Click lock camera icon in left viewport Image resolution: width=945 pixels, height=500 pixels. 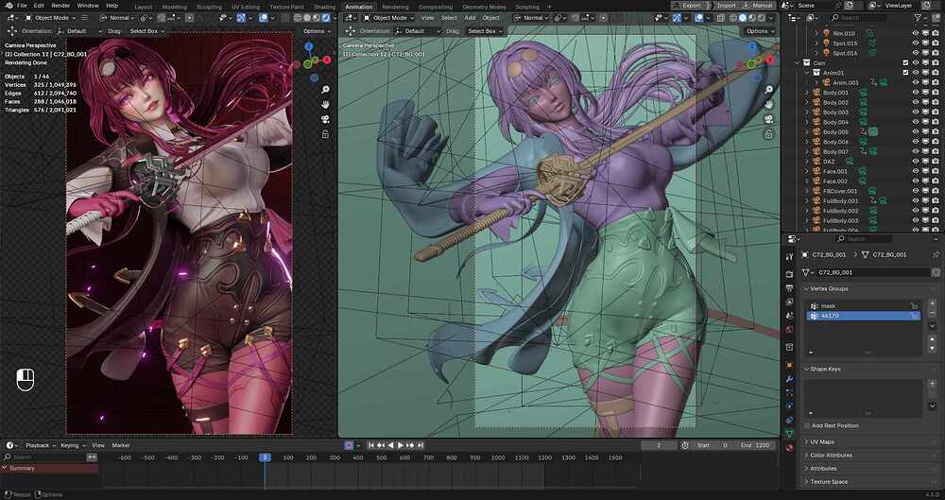click(x=325, y=134)
